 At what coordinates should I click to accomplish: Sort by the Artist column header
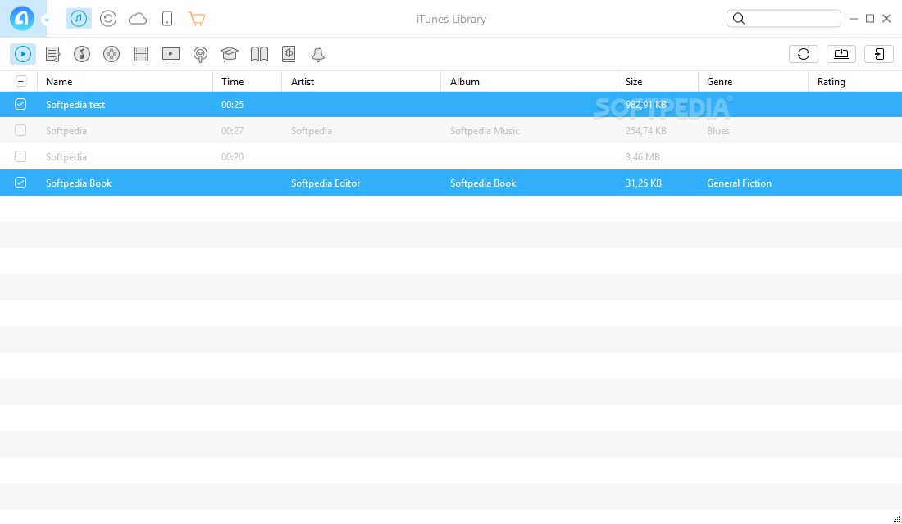[x=362, y=82]
